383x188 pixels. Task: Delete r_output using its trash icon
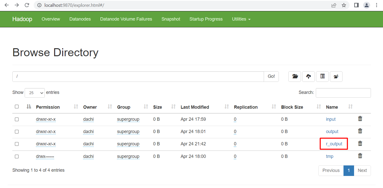[360, 143]
